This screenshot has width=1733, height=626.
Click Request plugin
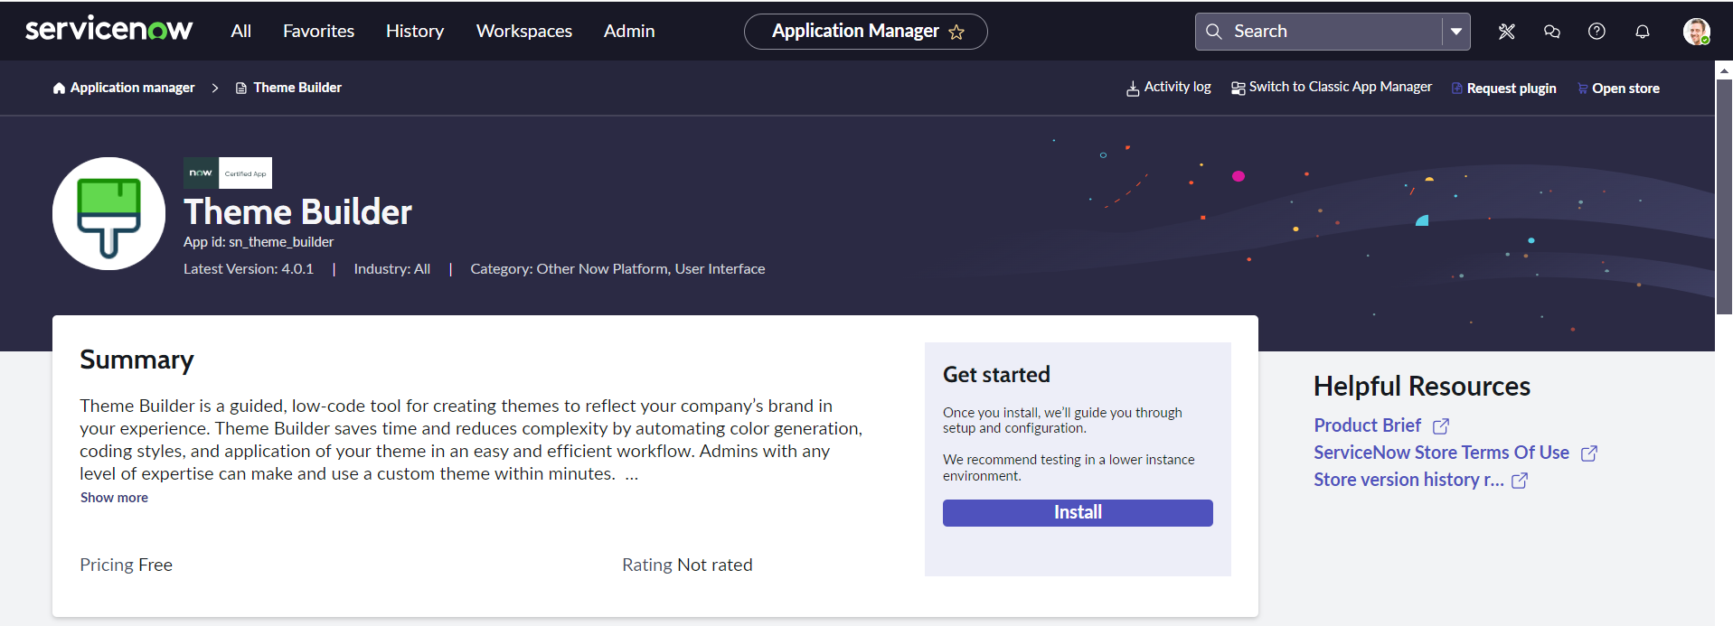pyautogui.click(x=1503, y=89)
